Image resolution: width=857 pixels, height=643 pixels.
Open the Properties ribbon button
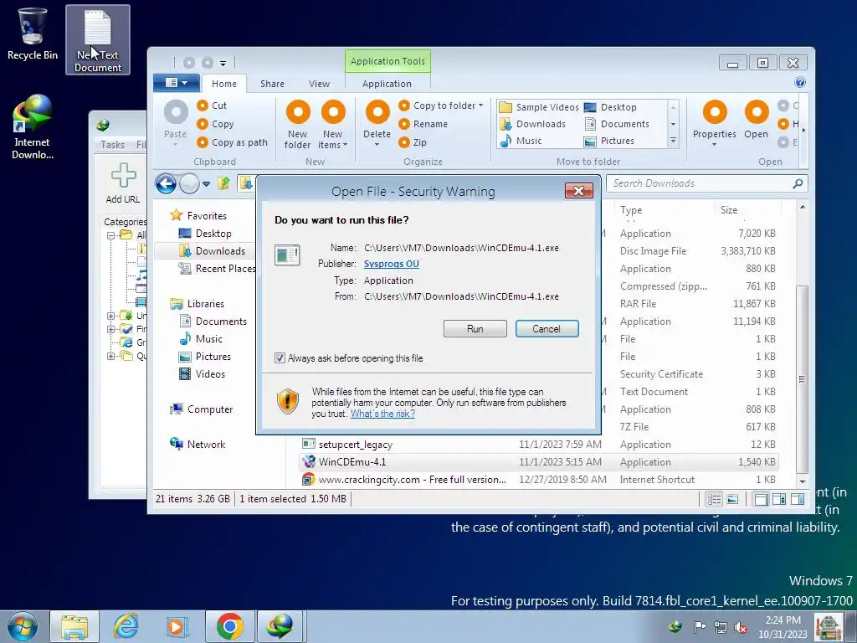point(715,123)
